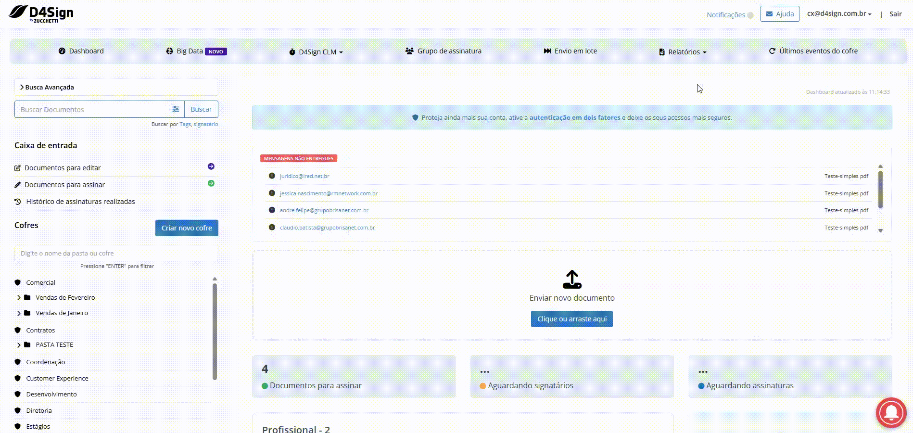This screenshot has height=433, width=913.
Task: Click the red notification bell bubble
Action: pos(891,412)
